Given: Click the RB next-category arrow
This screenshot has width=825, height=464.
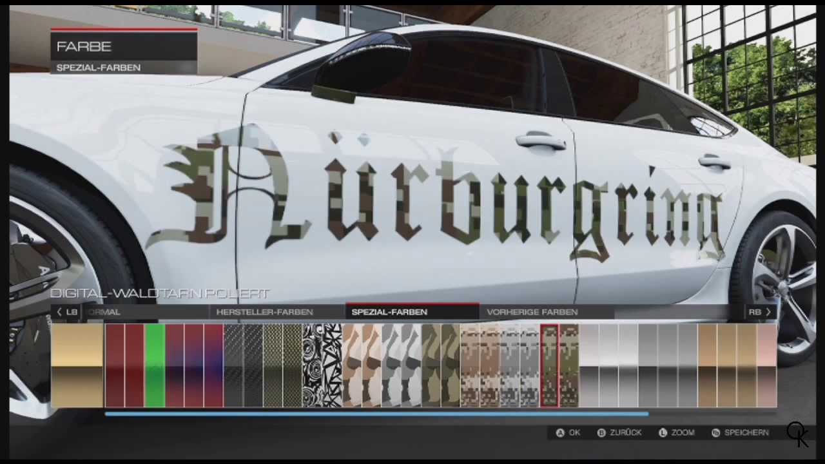Looking at the screenshot, I should pos(759,312).
